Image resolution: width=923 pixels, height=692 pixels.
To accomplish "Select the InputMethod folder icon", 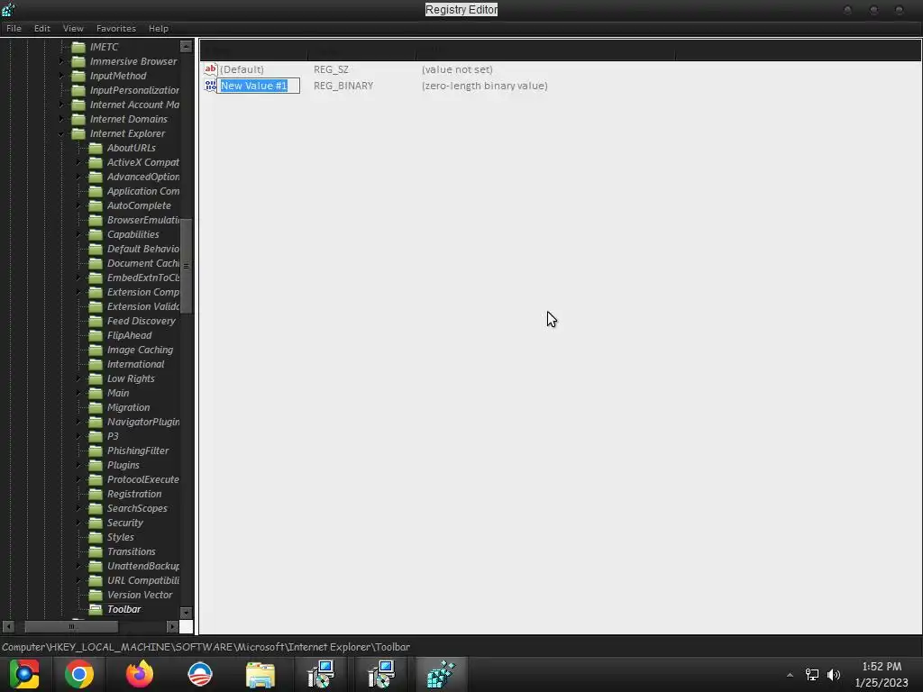I will pos(78,76).
